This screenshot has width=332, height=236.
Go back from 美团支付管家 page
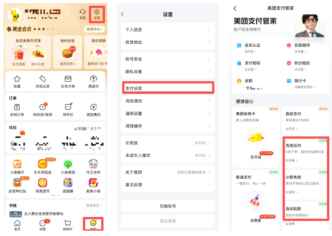[235, 8]
